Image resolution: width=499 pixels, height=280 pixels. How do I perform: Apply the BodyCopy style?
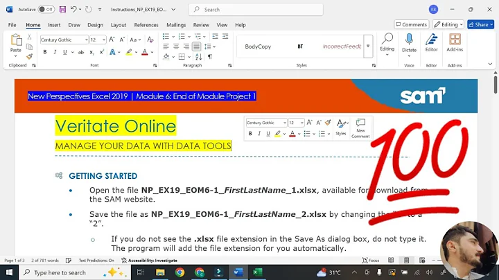[258, 46]
